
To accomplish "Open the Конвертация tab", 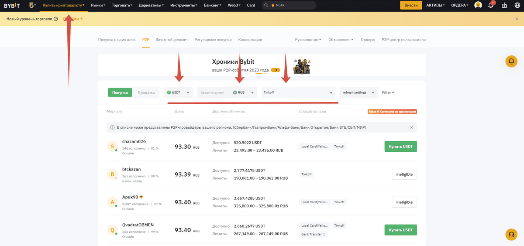I will coord(250,40).
